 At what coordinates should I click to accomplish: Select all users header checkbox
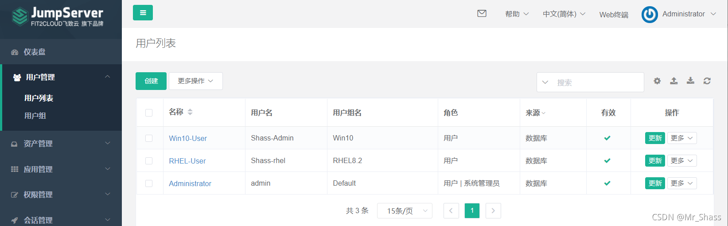tap(149, 113)
